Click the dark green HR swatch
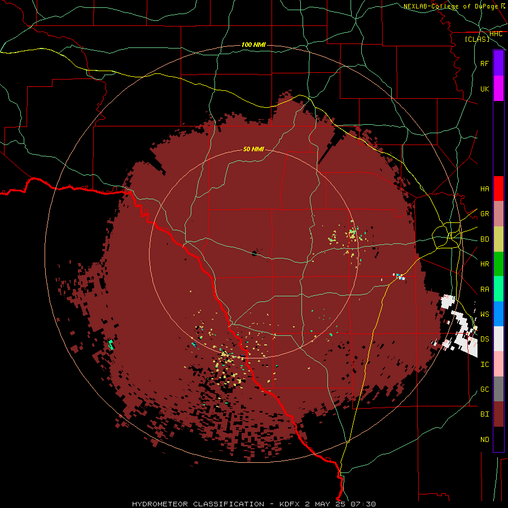The image size is (508, 508). (498, 264)
